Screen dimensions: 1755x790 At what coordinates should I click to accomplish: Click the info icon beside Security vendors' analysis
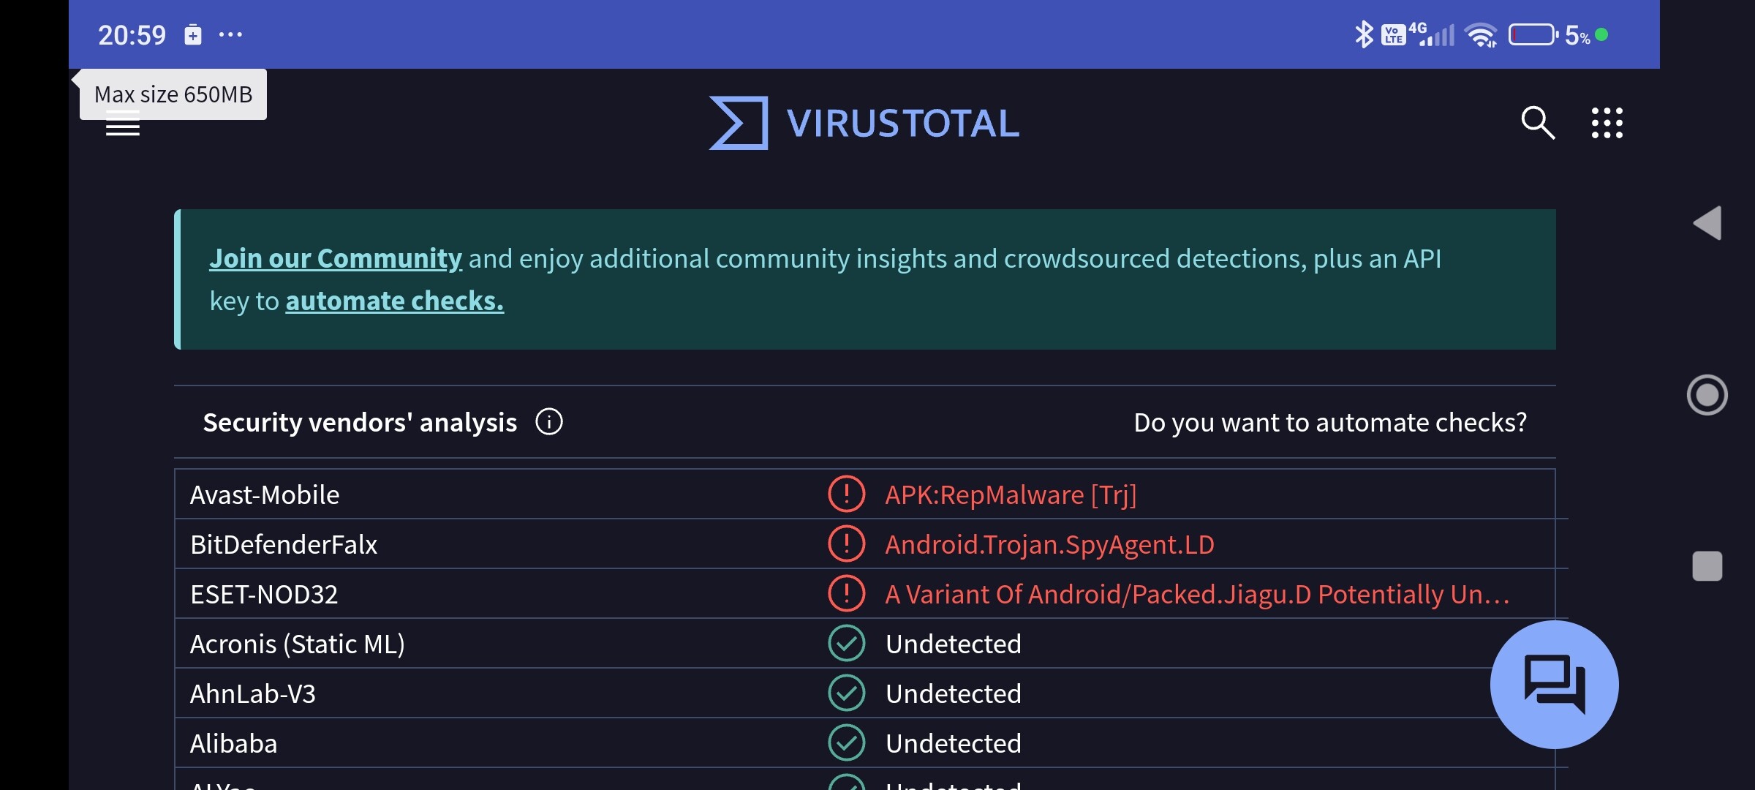pyautogui.click(x=549, y=422)
